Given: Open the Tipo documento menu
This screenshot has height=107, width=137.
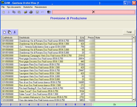Looking at the screenshot, I should [x=14, y=7].
